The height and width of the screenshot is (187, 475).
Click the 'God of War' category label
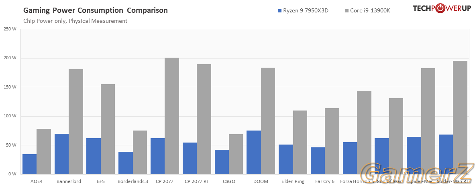[389, 181]
